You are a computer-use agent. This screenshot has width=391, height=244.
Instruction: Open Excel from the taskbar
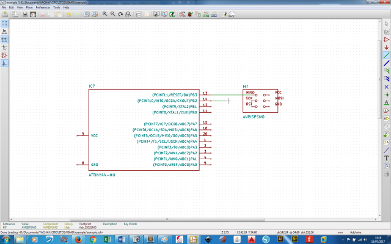(x=108, y=240)
